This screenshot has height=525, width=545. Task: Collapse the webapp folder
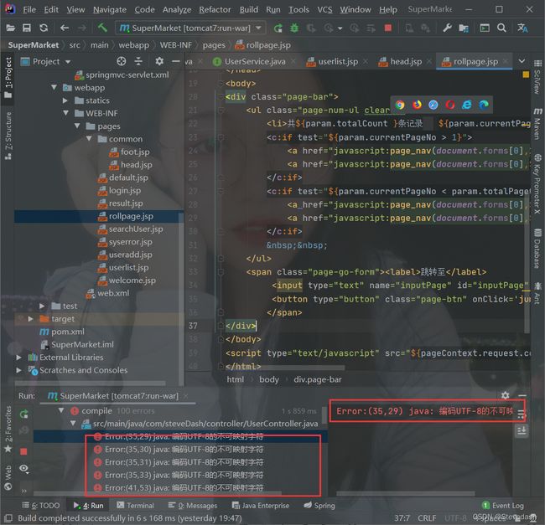click(54, 87)
